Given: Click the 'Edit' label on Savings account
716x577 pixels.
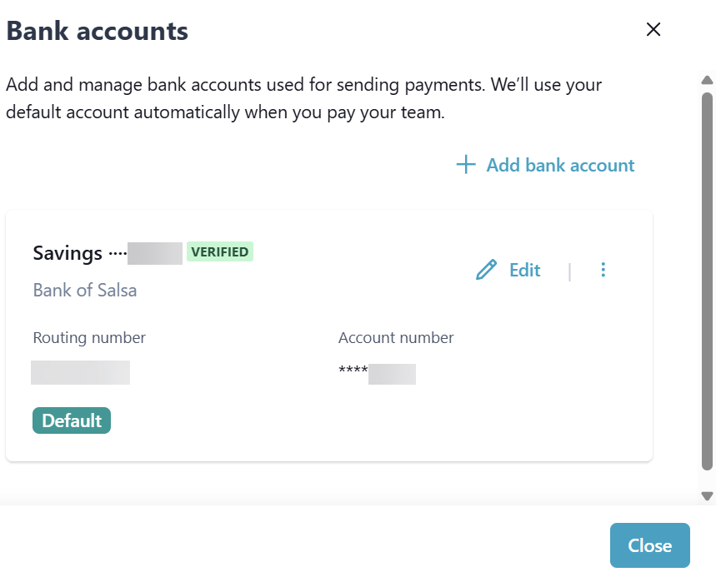Looking at the screenshot, I should pos(525,270).
